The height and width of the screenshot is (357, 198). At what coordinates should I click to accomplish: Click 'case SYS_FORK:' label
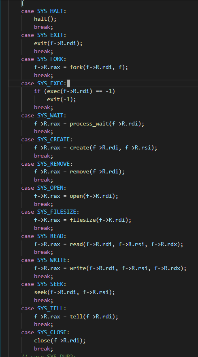pos(44,59)
